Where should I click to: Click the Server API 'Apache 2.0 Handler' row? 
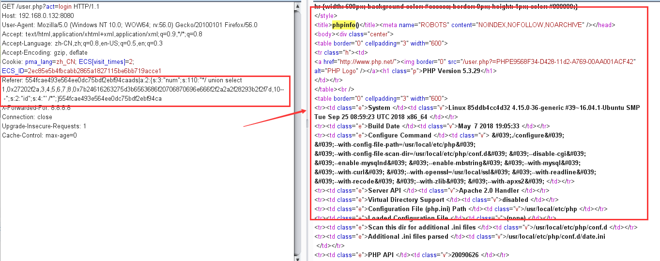(x=432, y=191)
